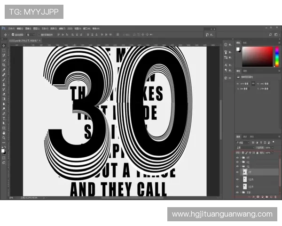282x226 pixels.
Task: Select the Move tool in toolbar
Action: click(x=4, y=46)
